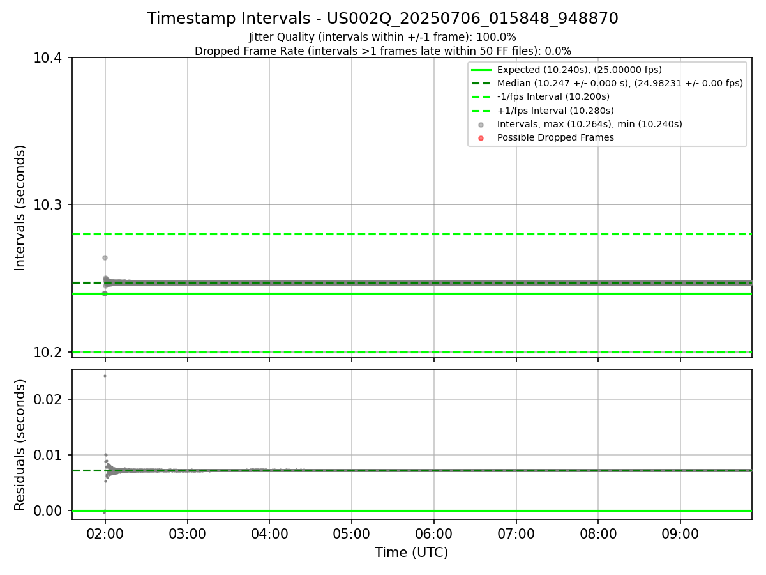Click the '0.01' residuals tick label

(48, 456)
